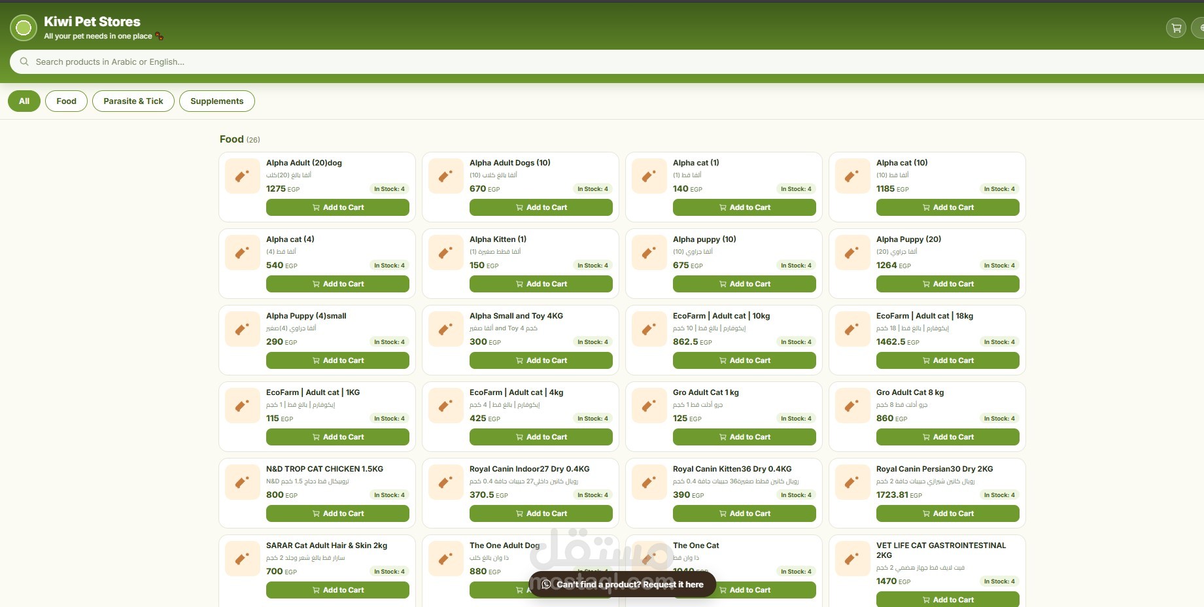Add Alpha Small and Toy 4KG to cart
Image resolution: width=1204 pixels, height=607 pixels.
click(541, 360)
